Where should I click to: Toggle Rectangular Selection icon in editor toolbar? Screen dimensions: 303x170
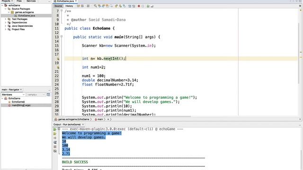(x=111, y=6)
